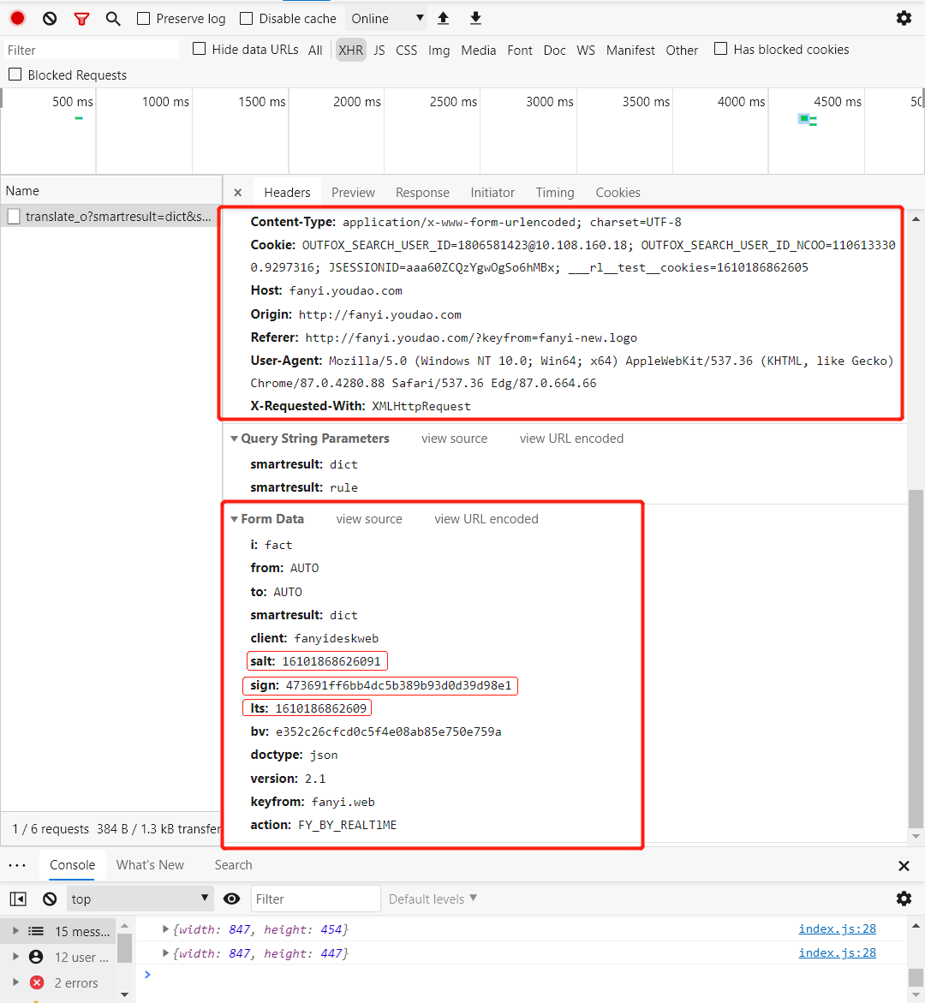Click the timeline bars near 4500 ms
Screen dimensions: 925x1003
pos(808,120)
